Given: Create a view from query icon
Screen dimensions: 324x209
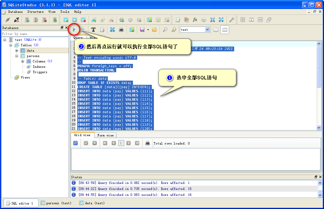Looking at the screenshot, I should [132, 30].
